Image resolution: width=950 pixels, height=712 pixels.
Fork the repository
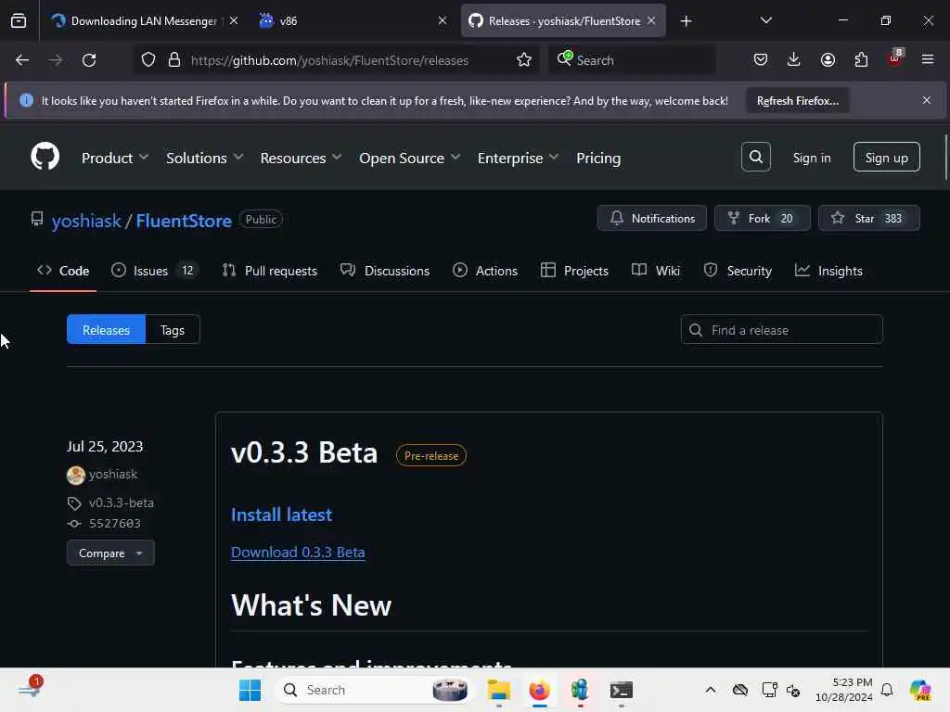(x=763, y=218)
